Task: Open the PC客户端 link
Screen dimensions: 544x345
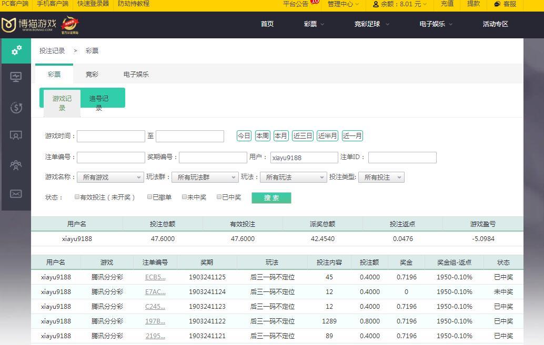Action: click(15, 4)
